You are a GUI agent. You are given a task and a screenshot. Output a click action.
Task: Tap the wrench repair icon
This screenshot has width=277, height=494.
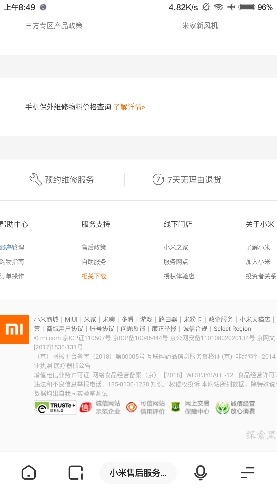point(36,179)
